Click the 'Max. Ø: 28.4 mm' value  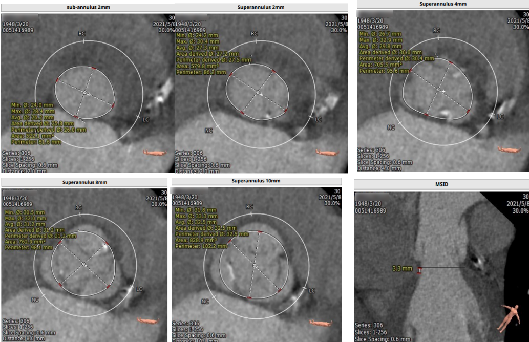[x=33, y=111]
